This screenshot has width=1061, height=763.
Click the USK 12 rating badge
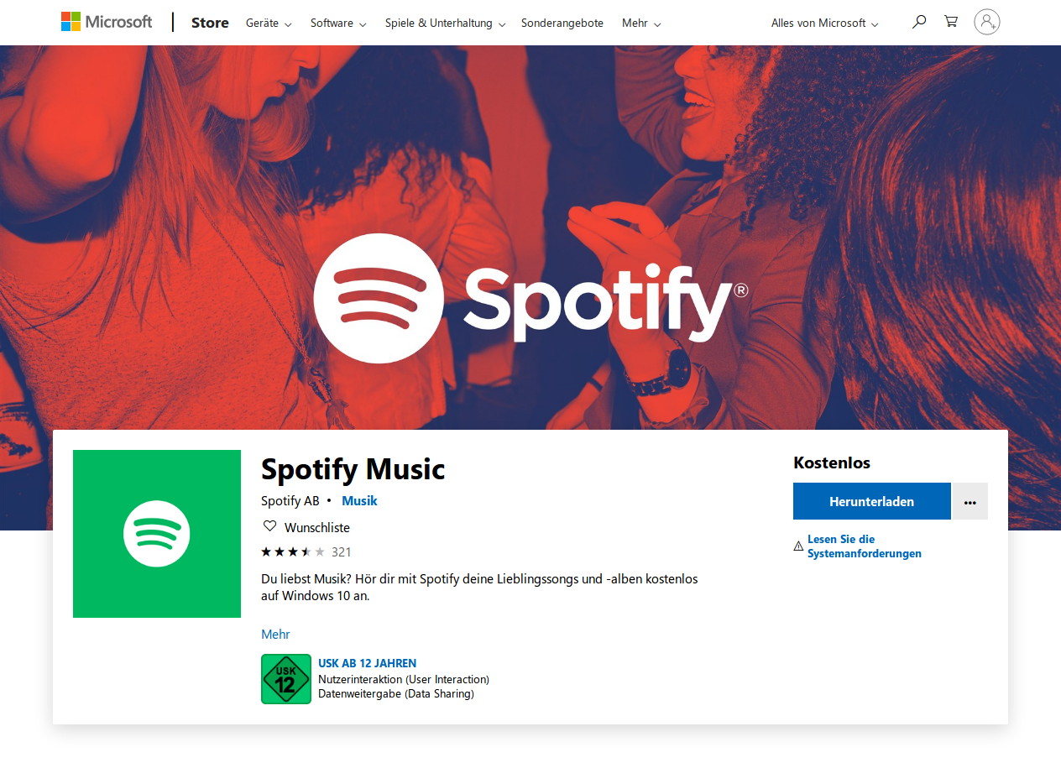286,679
